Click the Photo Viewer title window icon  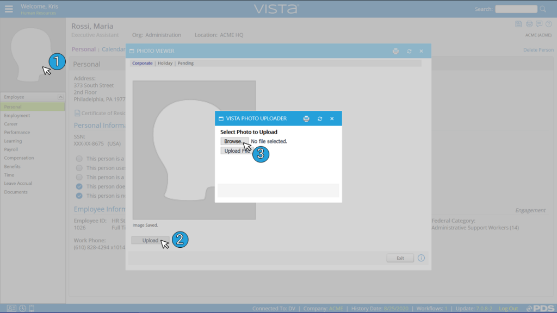tap(132, 51)
